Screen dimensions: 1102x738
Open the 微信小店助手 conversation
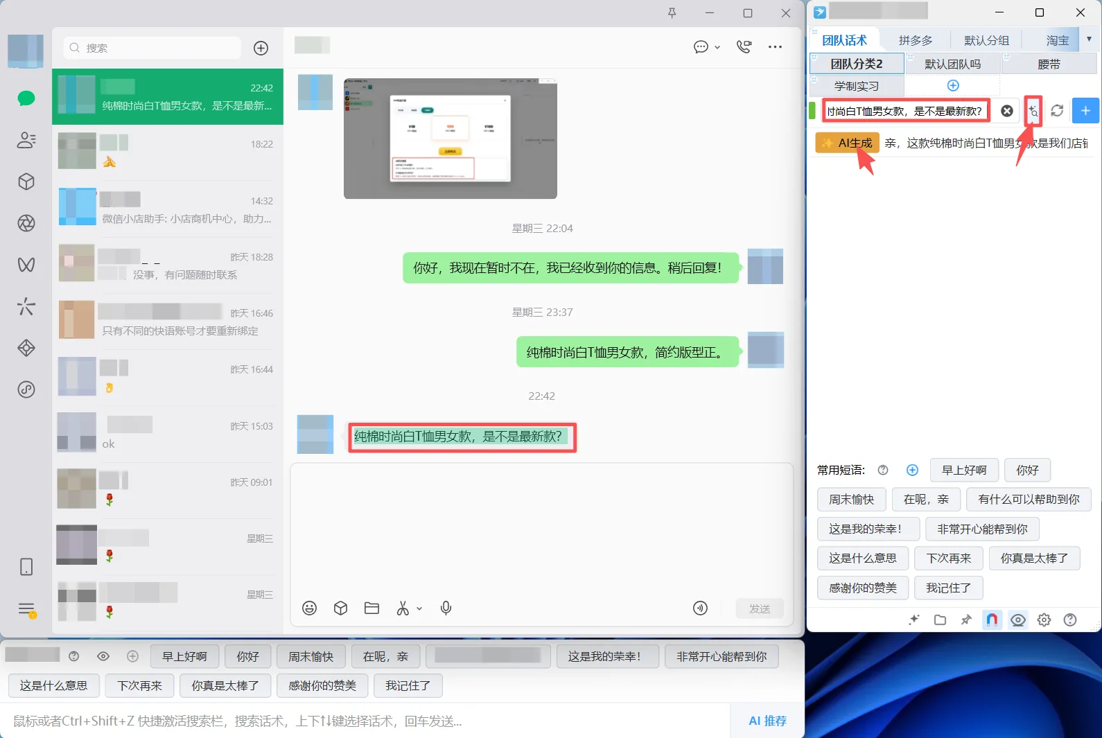(168, 210)
